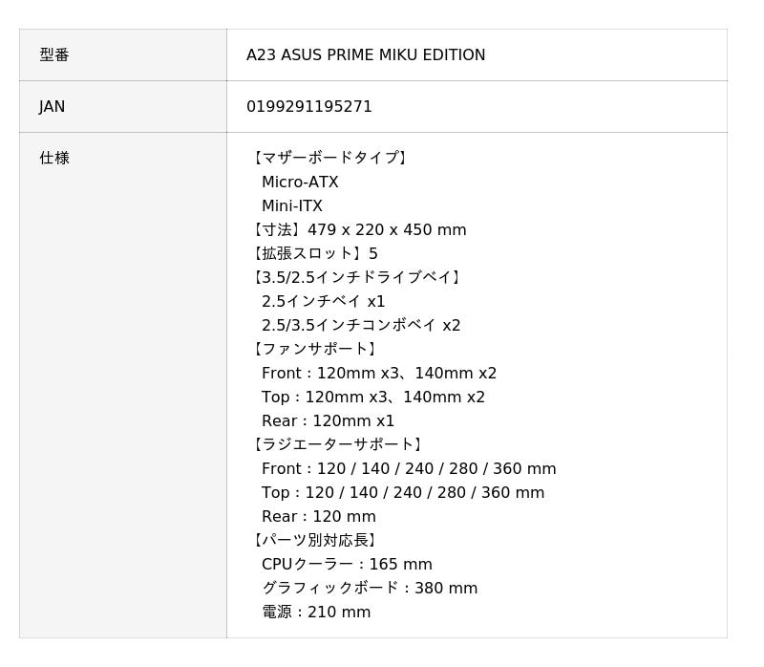Click the model number A23 ASUS PRIME MIKU EDITION
The width and height of the screenshot is (764, 667).
366,55
